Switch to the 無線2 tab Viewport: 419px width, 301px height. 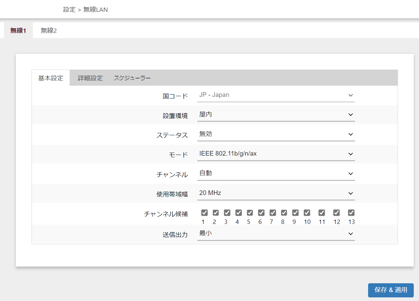pyautogui.click(x=49, y=31)
